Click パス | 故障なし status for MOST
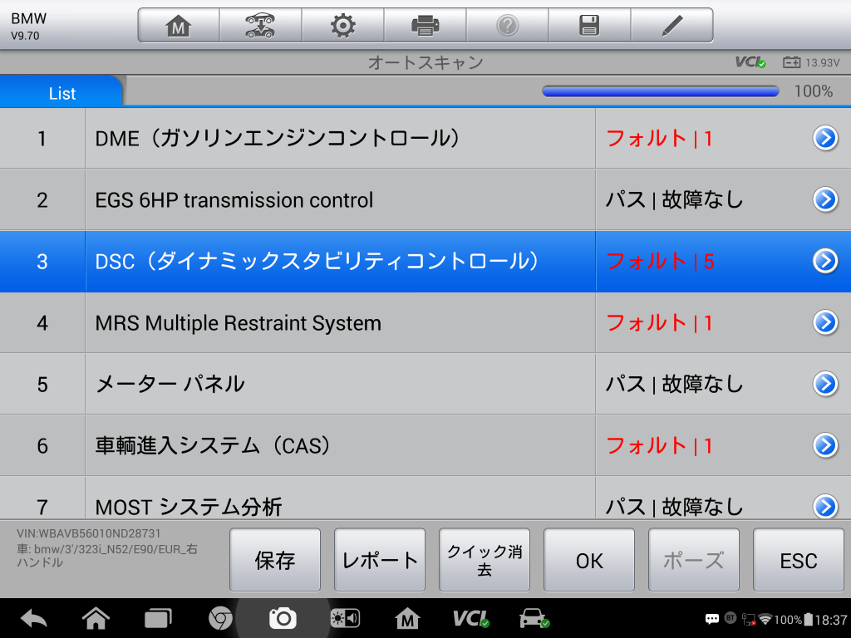This screenshot has width=851, height=638. click(674, 507)
